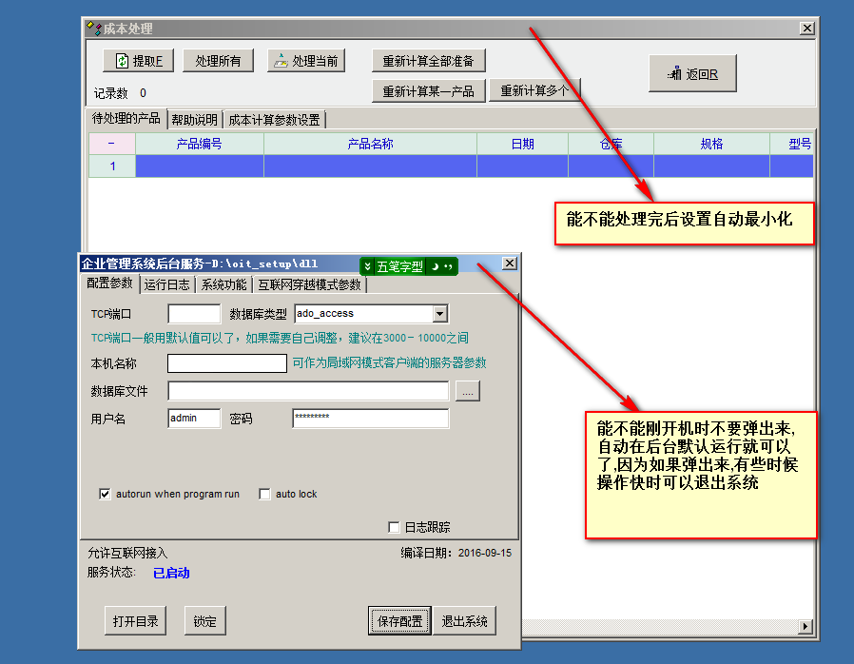Viewport: 854px width, 664px height.
Task: Switch to the 运行日志 tab
Action: click(x=167, y=284)
